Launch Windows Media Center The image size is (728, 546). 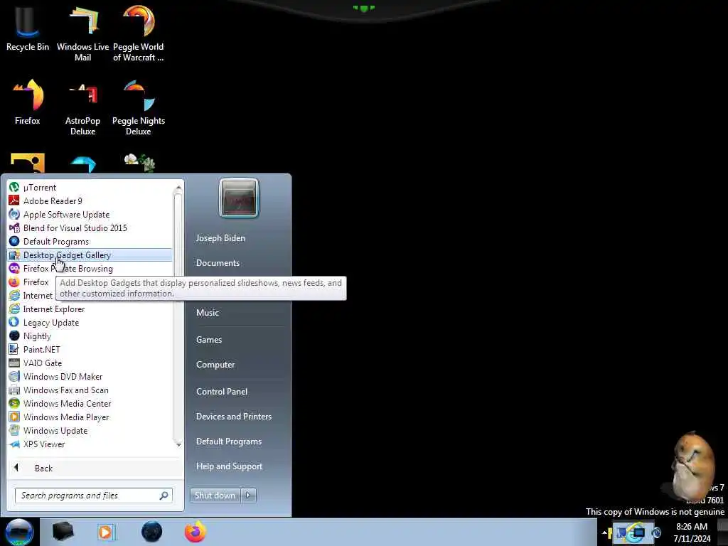[90, 404]
